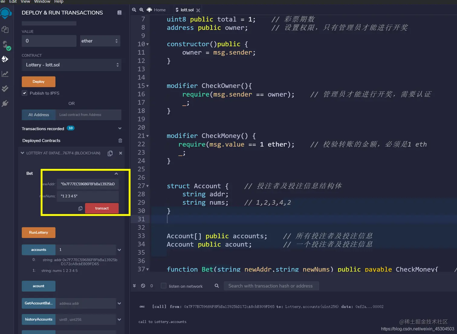457x334 pixels.
Task: Copy the Lottery contract address
Action: point(110,153)
